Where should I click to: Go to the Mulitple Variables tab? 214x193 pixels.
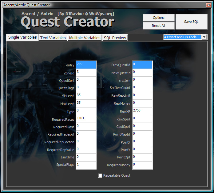(x=85, y=38)
